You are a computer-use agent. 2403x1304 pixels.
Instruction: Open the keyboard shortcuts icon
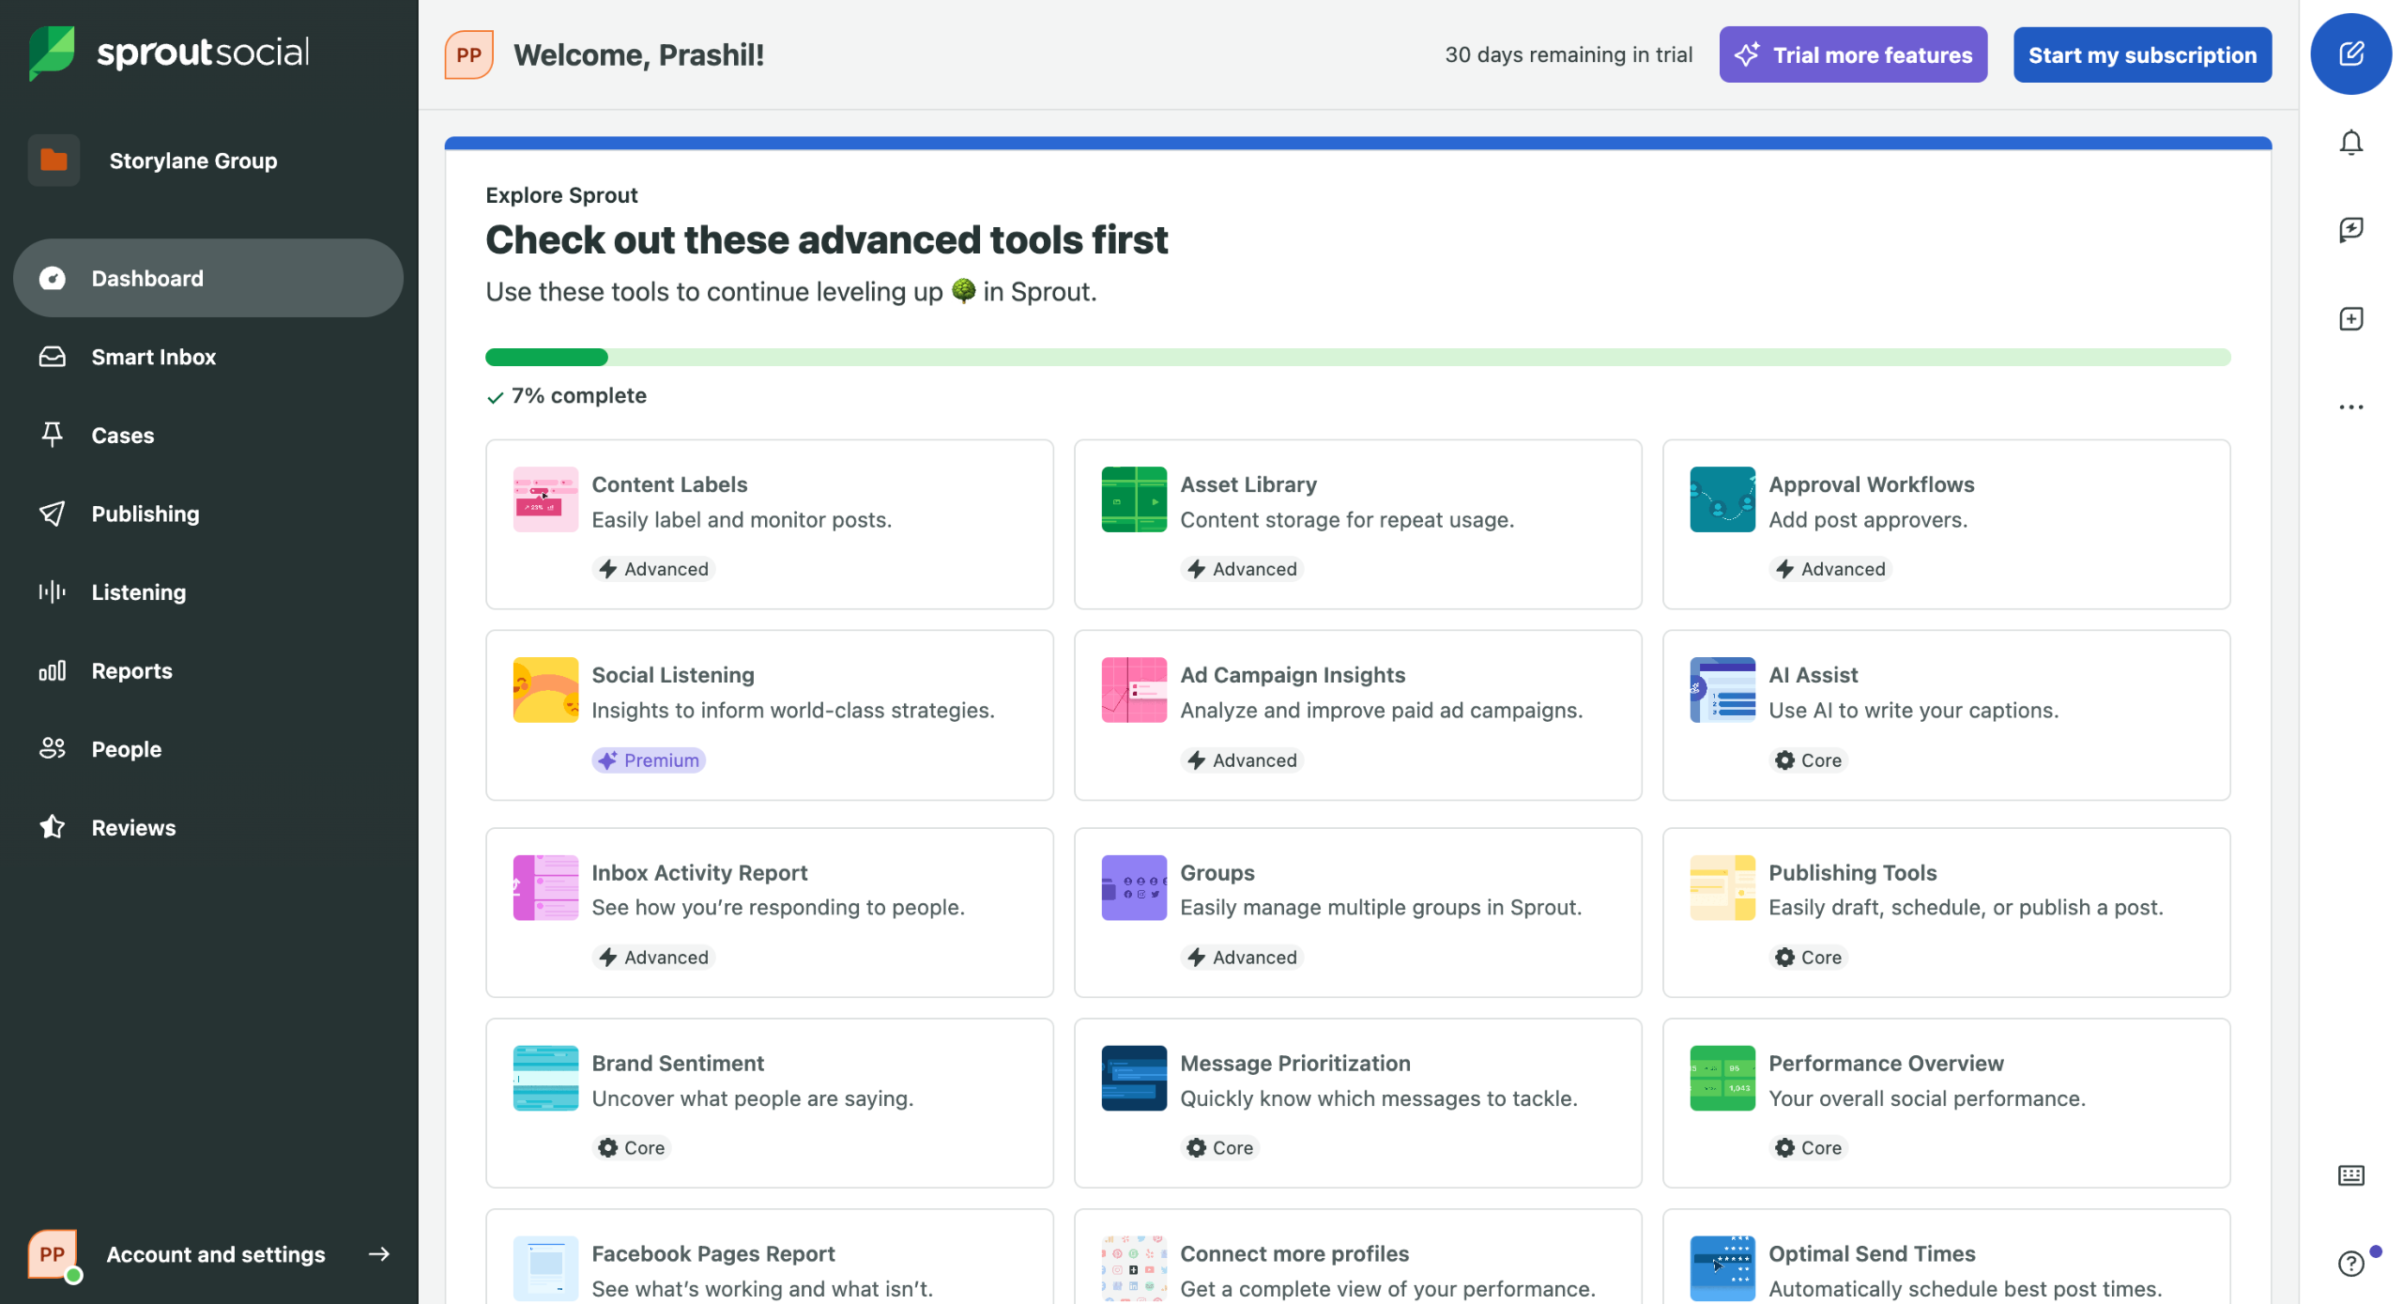tap(2349, 1175)
